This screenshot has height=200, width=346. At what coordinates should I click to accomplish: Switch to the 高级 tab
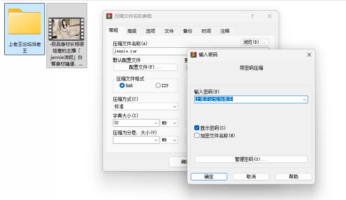(132, 31)
